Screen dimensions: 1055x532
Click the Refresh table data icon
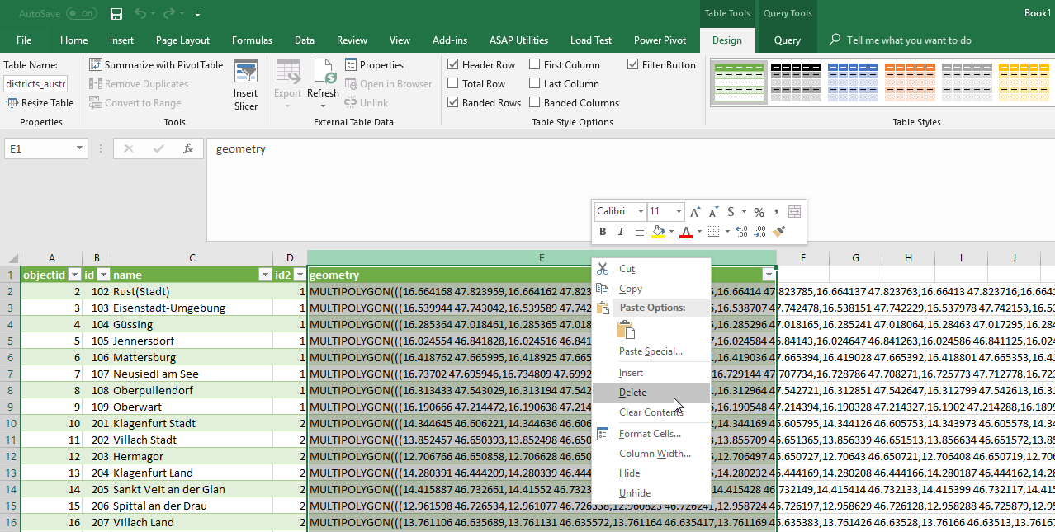[323, 73]
